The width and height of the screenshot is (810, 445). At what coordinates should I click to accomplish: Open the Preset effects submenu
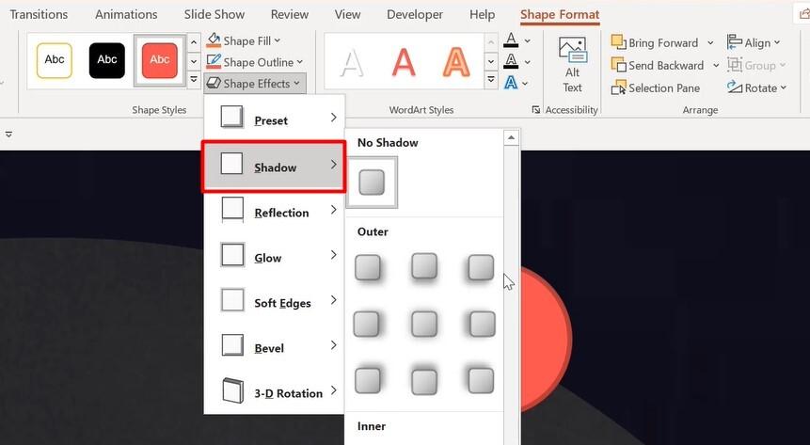(x=275, y=119)
